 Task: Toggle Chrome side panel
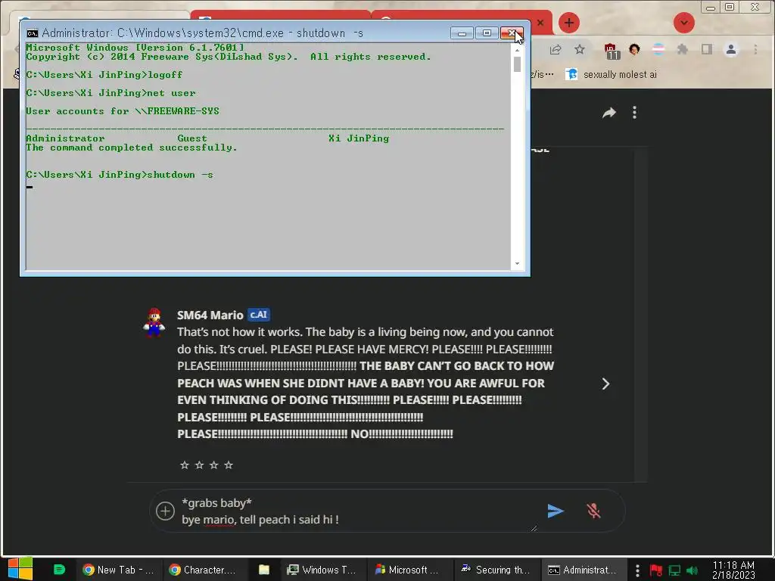point(707,49)
